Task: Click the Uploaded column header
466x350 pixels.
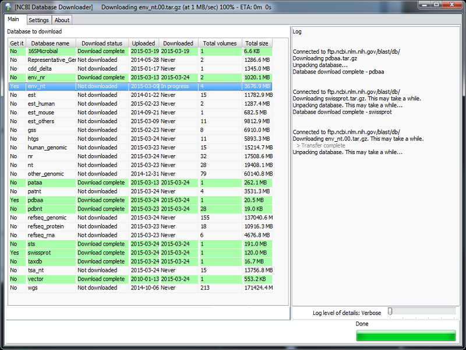Action: pos(143,42)
